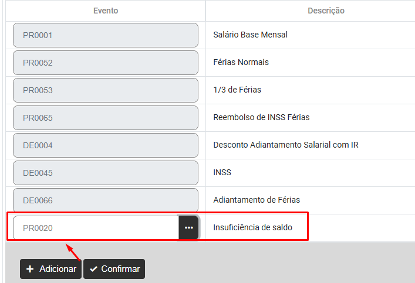Image resolution: width=415 pixels, height=283 pixels.
Task: Click the Férias Normais description cell
Action: [x=241, y=63]
